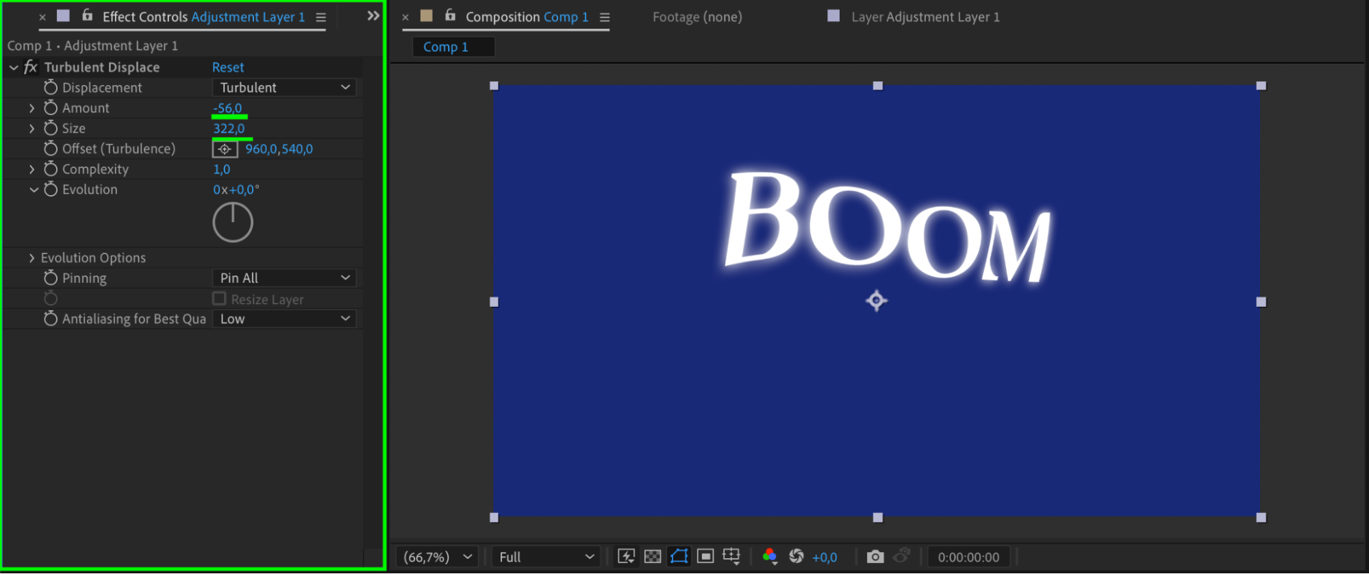Click the Fast Previews icon

point(625,556)
